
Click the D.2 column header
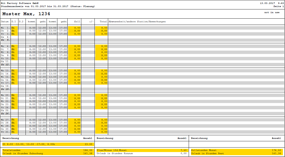pos(21,21)
